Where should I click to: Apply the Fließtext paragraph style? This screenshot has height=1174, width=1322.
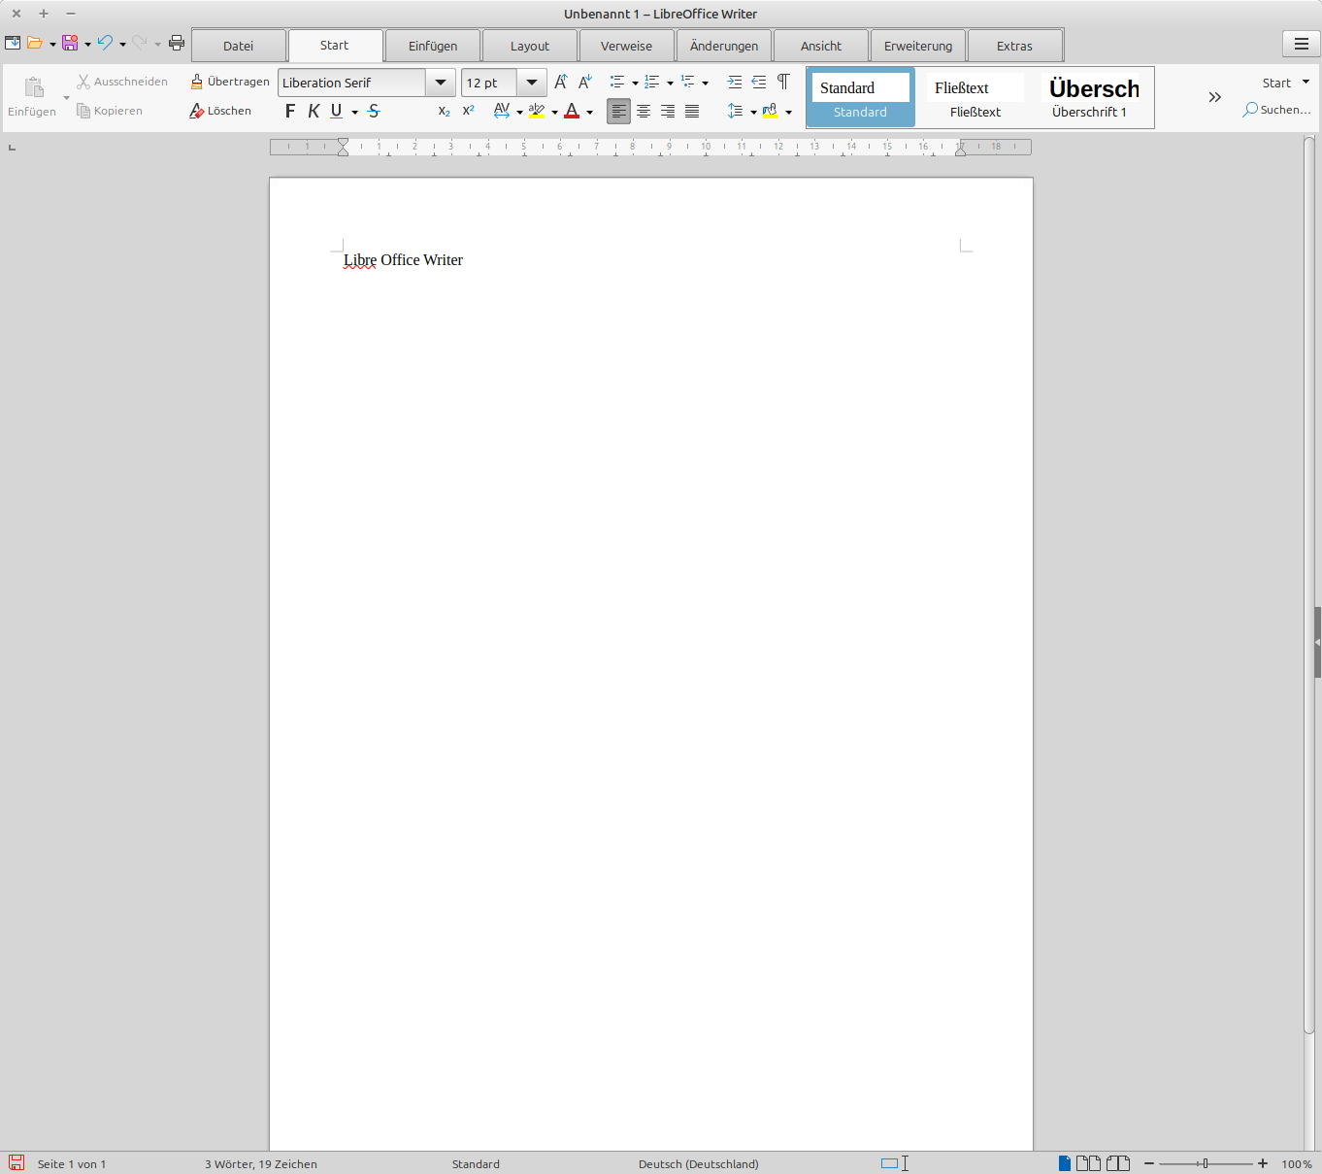pos(975,97)
